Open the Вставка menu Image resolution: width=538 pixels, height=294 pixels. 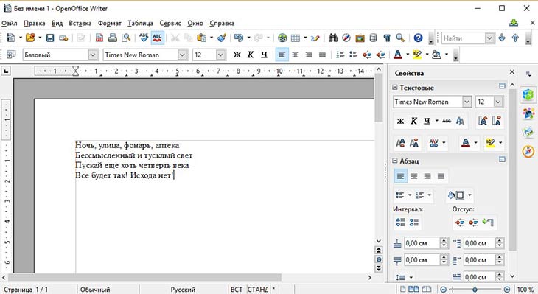[x=80, y=23]
